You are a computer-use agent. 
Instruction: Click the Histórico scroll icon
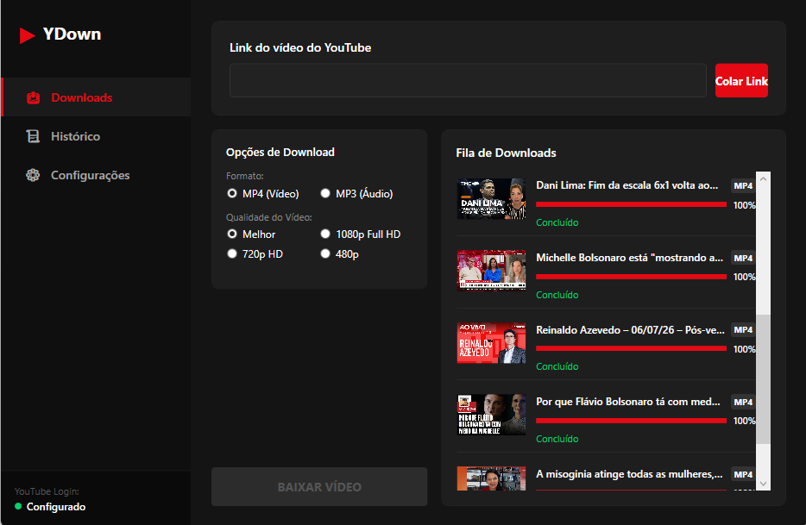33,136
